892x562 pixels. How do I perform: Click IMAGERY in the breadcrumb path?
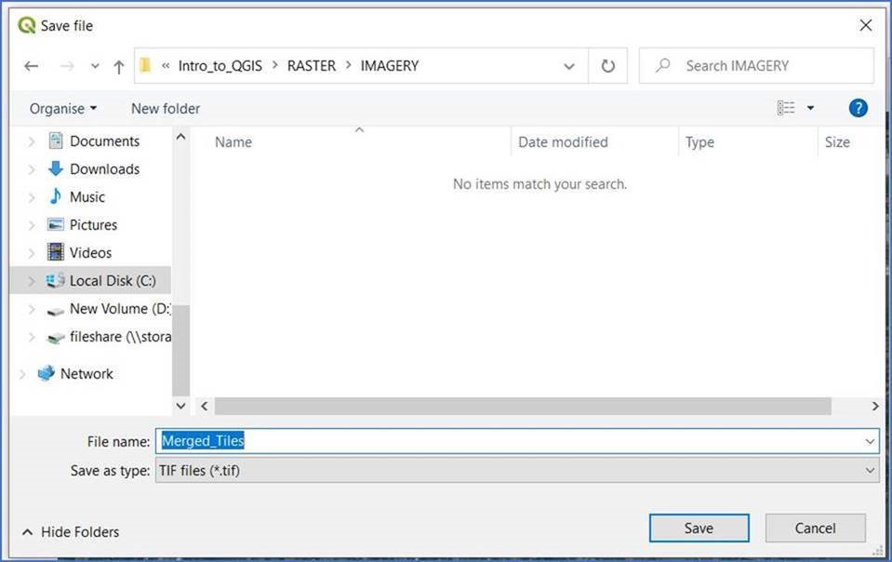389,66
